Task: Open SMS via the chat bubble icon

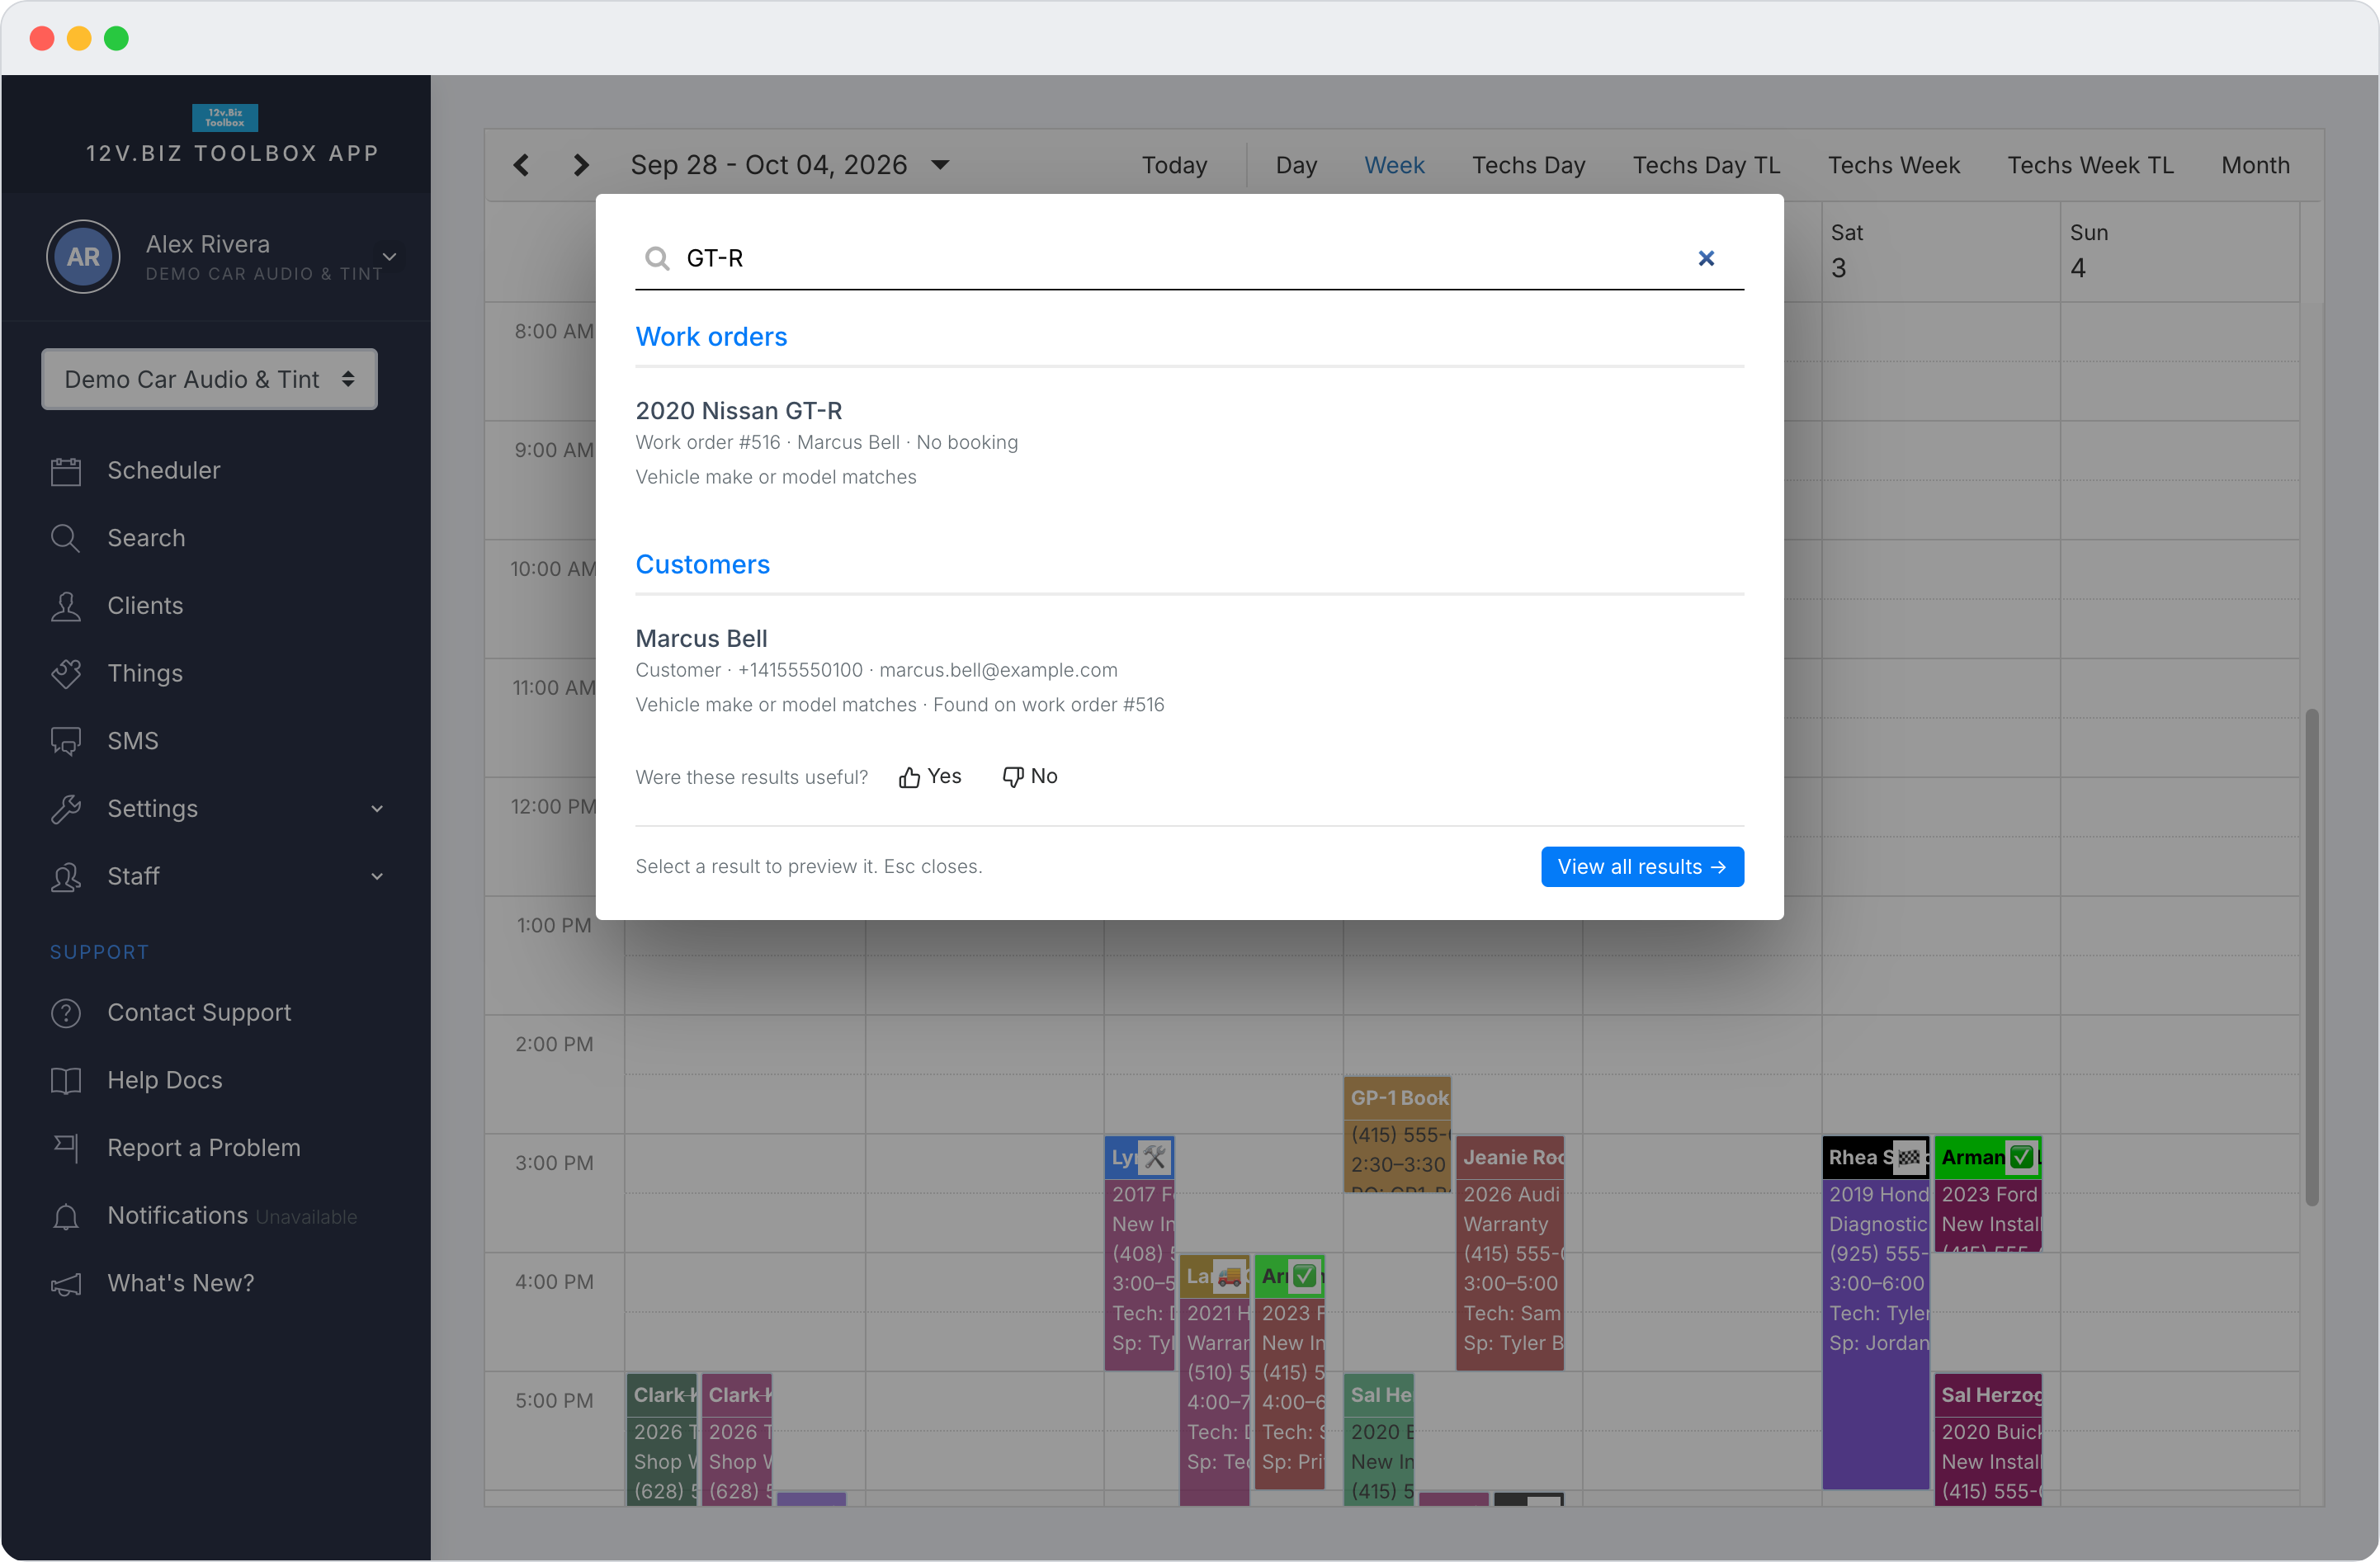Action: tap(66, 742)
